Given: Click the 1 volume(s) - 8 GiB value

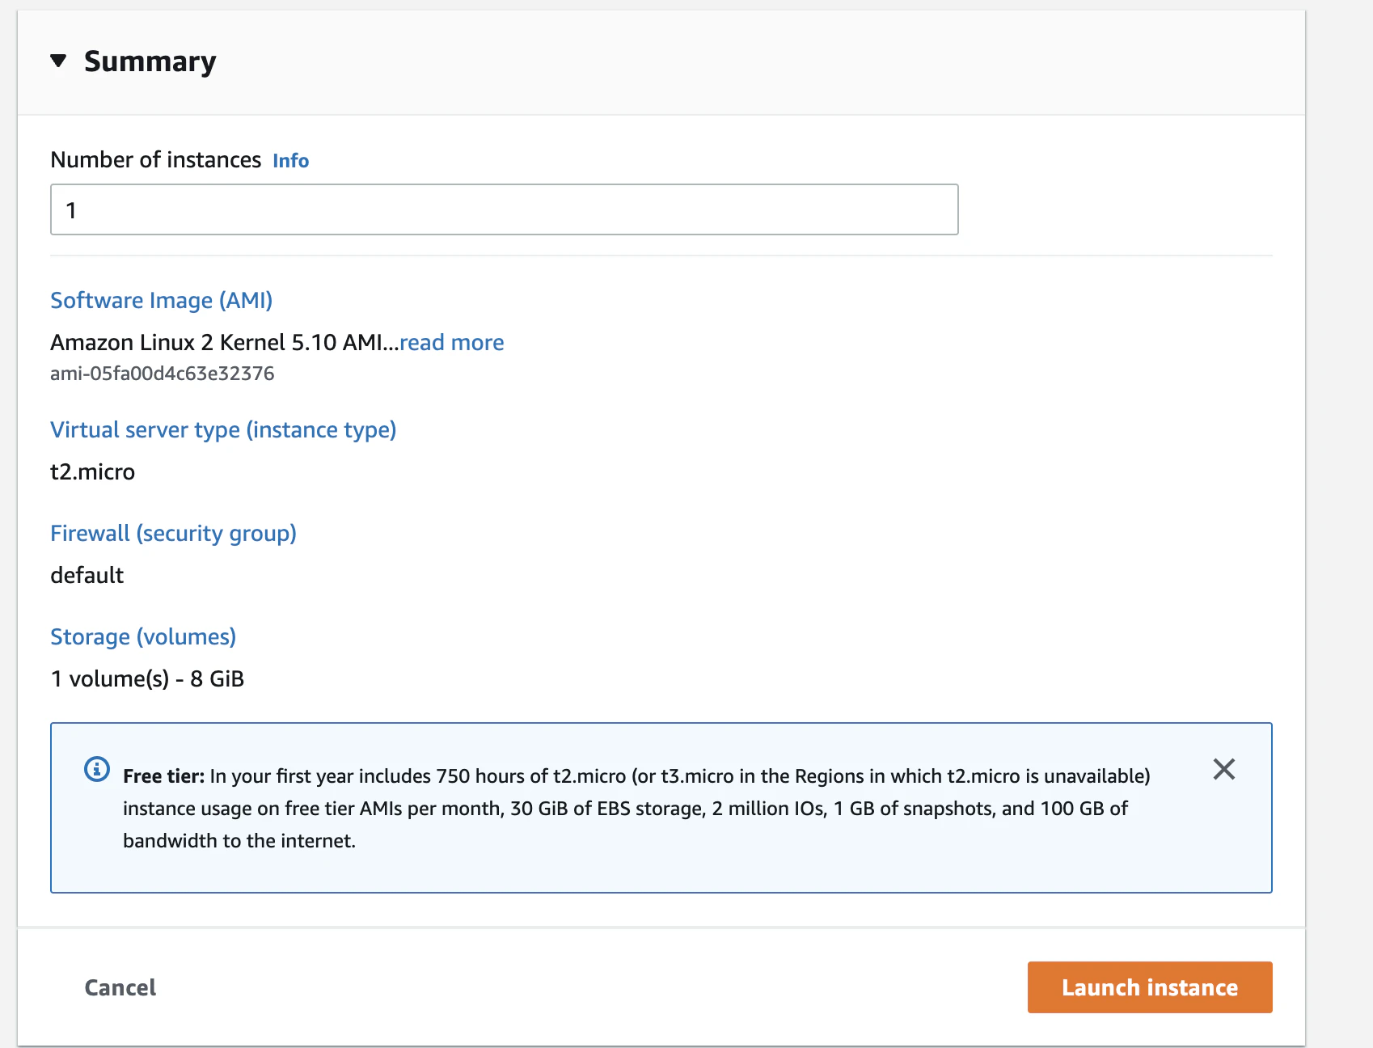Looking at the screenshot, I should [x=147, y=678].
